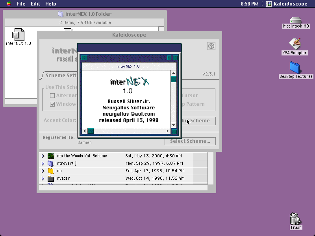Viewport: 315px width, 236px height.
Task: Click the Select Scheme... button
Action: tap(190, 141)
